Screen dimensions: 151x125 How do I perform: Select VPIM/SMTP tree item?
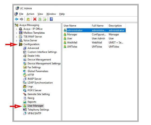34,114
